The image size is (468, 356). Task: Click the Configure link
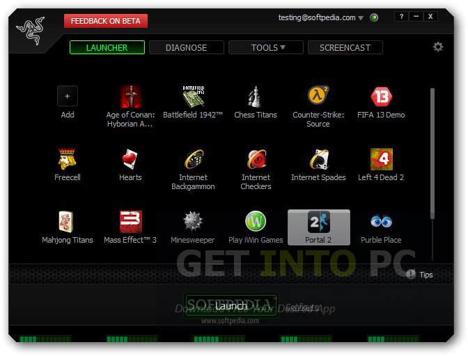tap(302, 306)
